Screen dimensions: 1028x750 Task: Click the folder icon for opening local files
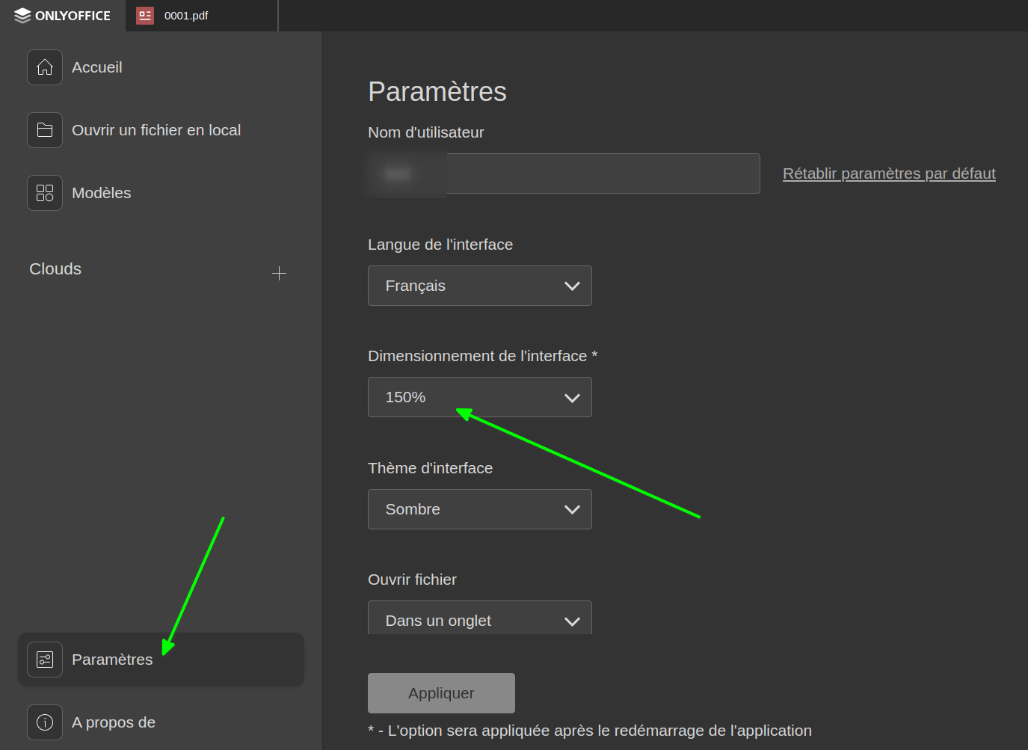45,130
